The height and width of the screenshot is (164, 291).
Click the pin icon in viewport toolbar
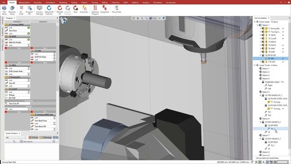164,18
